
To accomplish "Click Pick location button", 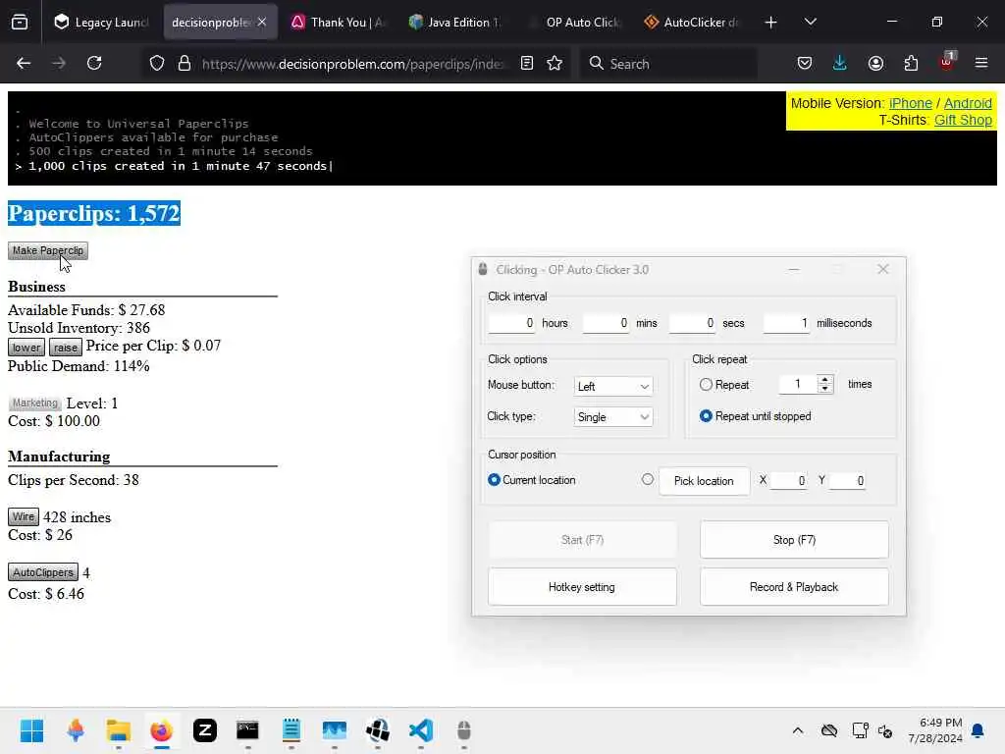I will coord(704,481).
